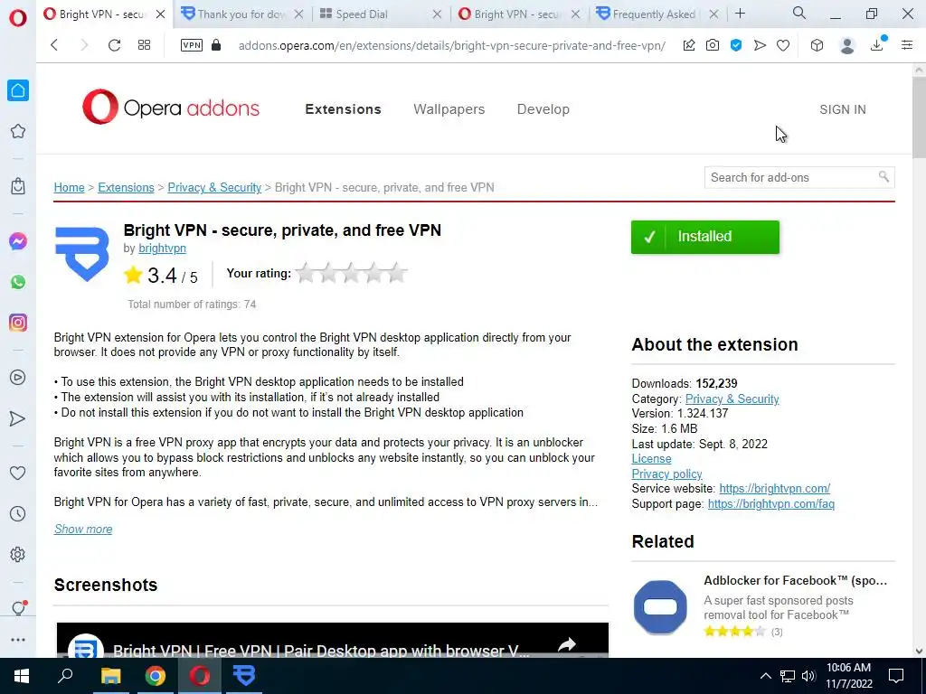Open My Flow arrow in sidebar
This screenshot has width=926, height=694.
(18, 418)
